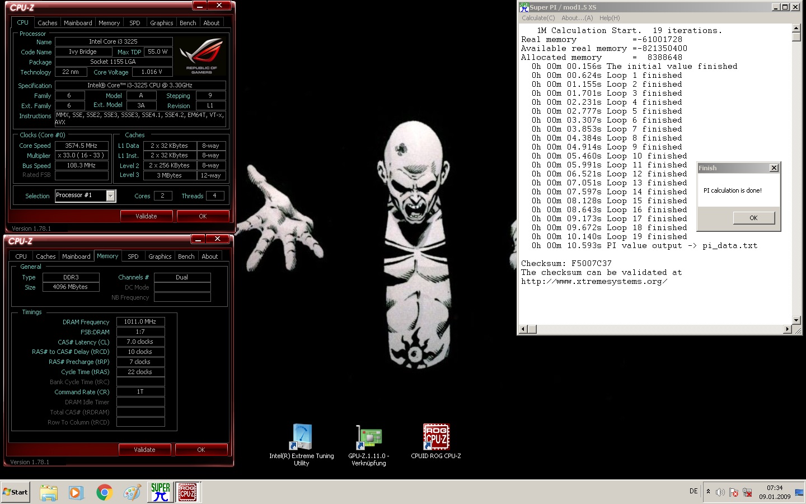Click the DE language indicator
Viewport: 806px width, 504px height.
click(693, 491)
